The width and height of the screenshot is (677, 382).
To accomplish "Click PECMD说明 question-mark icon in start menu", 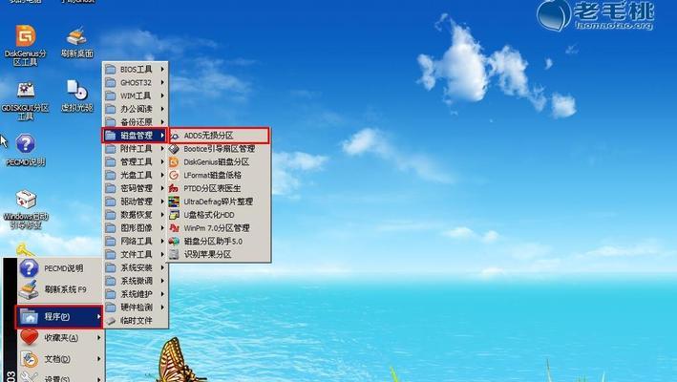I will pyautogui.click(x=29, y=268).
